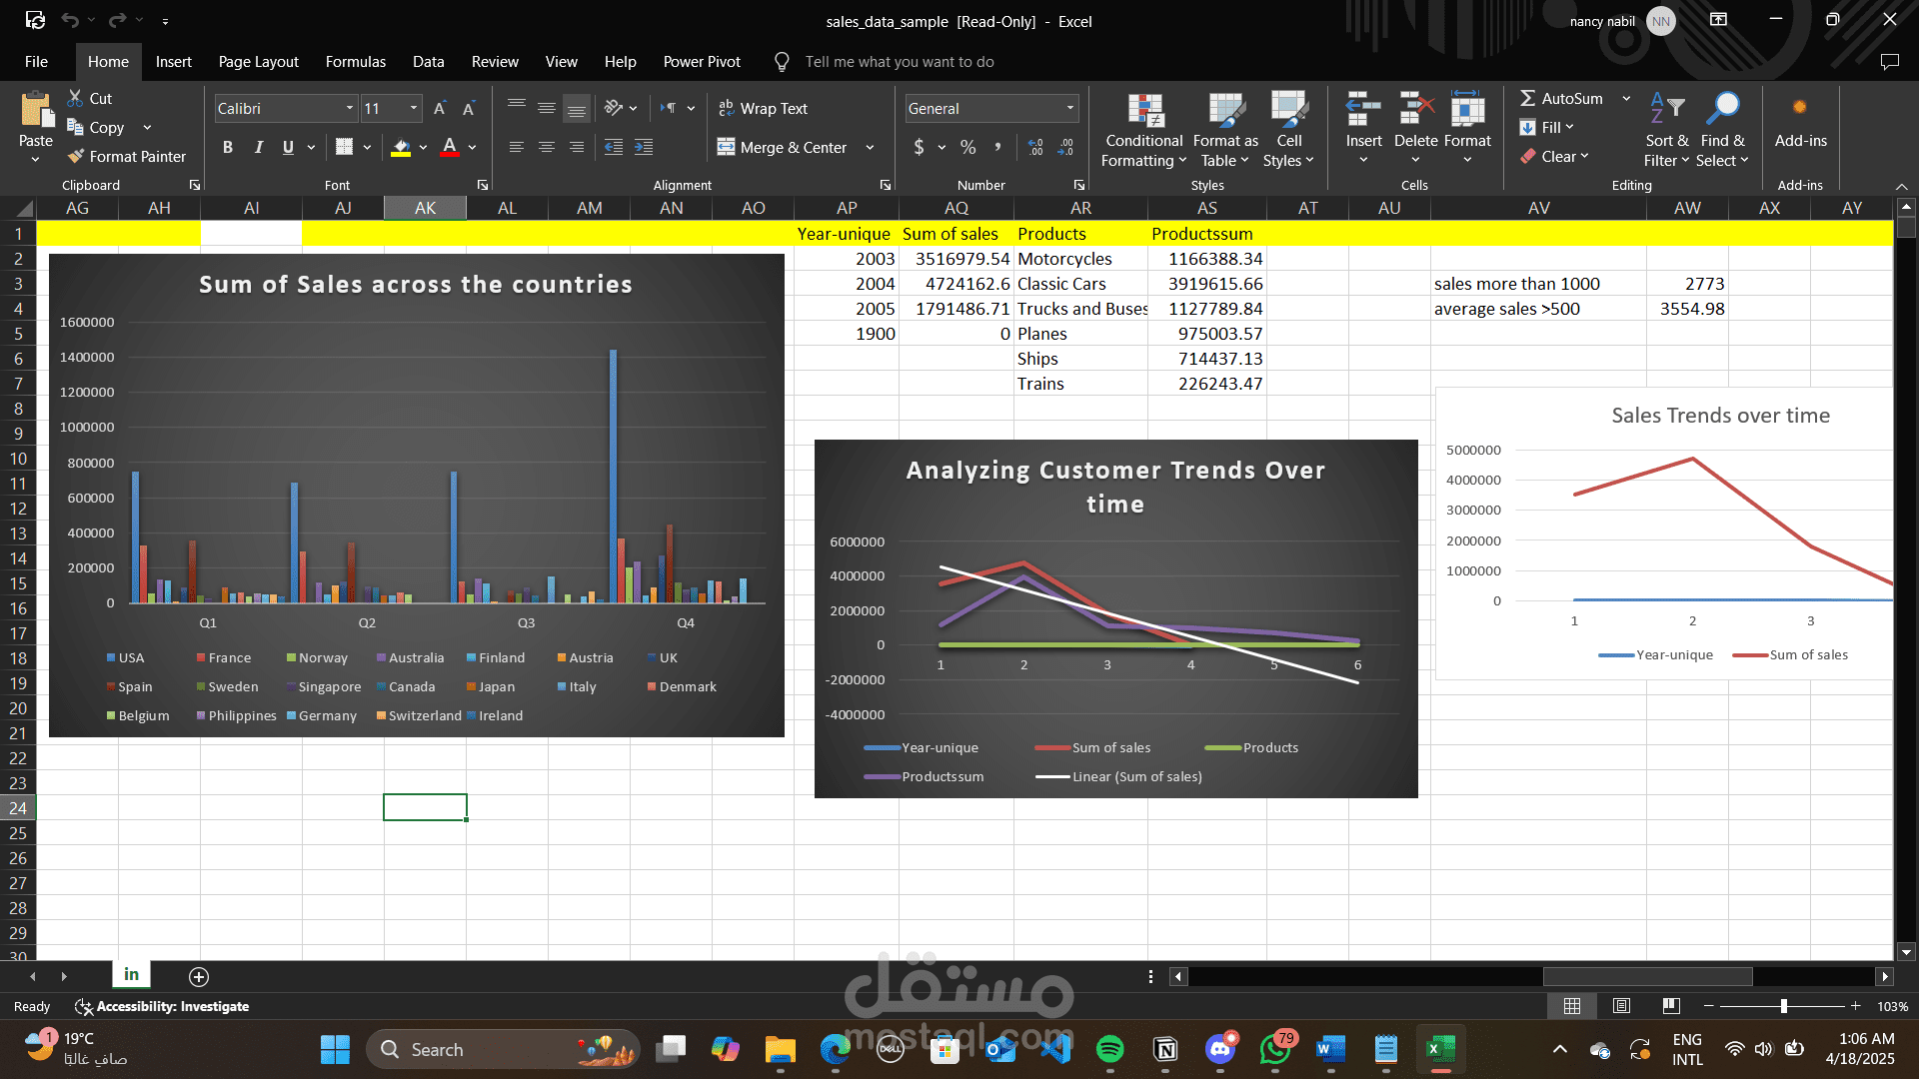The height and width of the screenshot is (1079, 1919).
Task: Toggle Wrap Text on
Action: [763, 108]
